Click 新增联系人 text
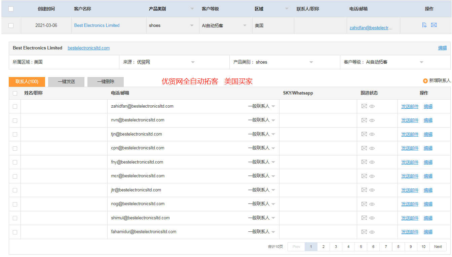The width and height of the screenshot is (452, 257). click(x=440, y=81)
